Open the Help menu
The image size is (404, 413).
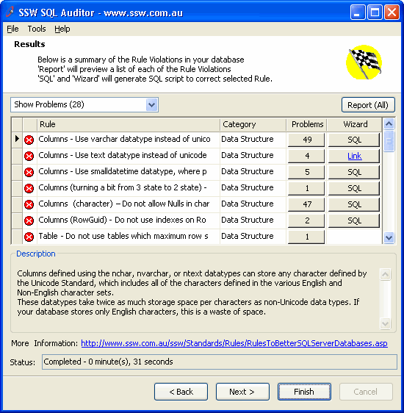coord(62,29)
